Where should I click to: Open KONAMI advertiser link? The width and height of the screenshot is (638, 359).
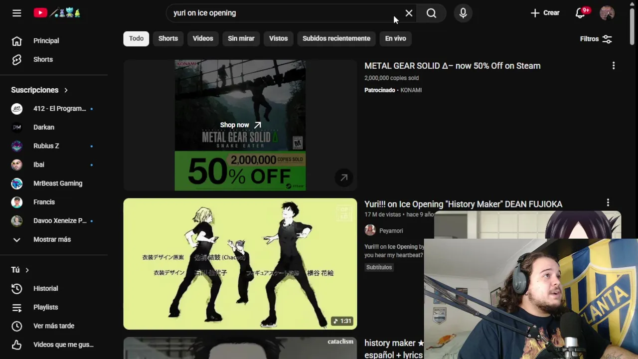tap(411, 90)
